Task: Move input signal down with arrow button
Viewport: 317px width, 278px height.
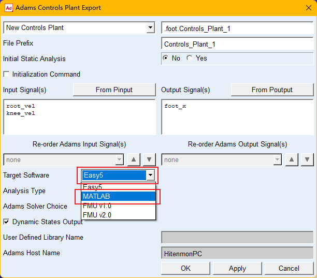Action: 149,160
